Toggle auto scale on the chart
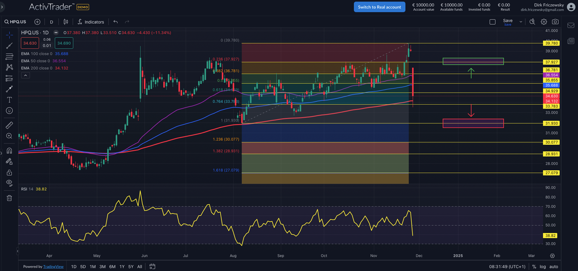Image resolution: width=578 pixels, height=271 pixels. tap(553, 267)
